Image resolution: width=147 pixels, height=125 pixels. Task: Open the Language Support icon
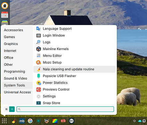[x=39, y=29]
